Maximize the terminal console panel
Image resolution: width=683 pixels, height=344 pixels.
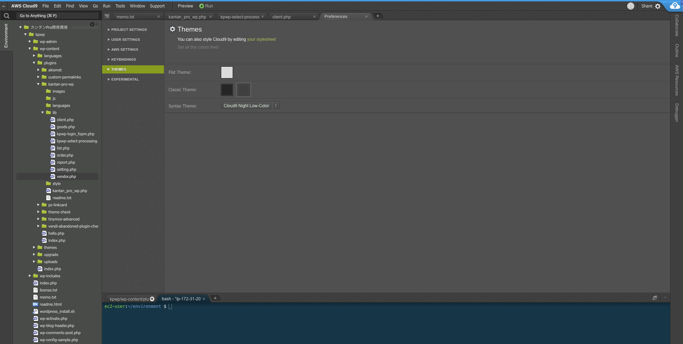[655, 298]
